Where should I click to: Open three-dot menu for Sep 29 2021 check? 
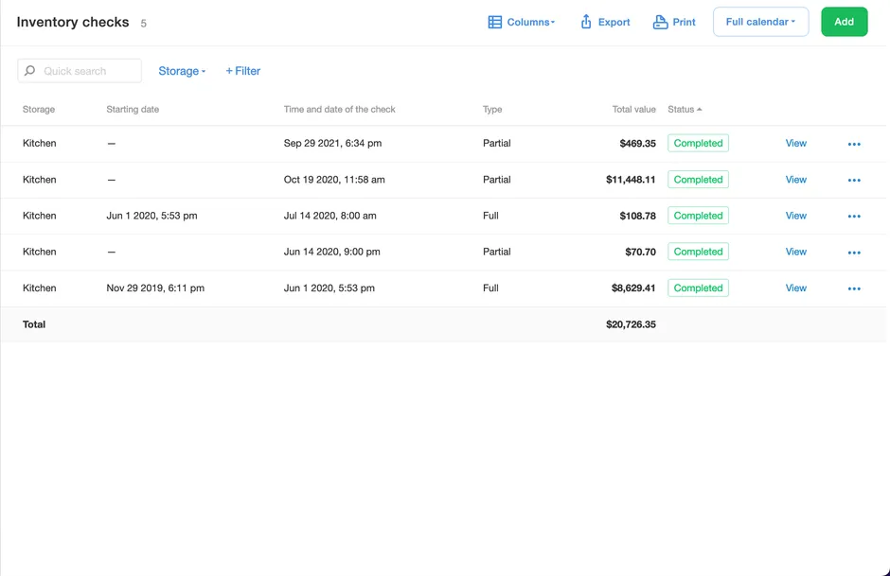[854, 144]
